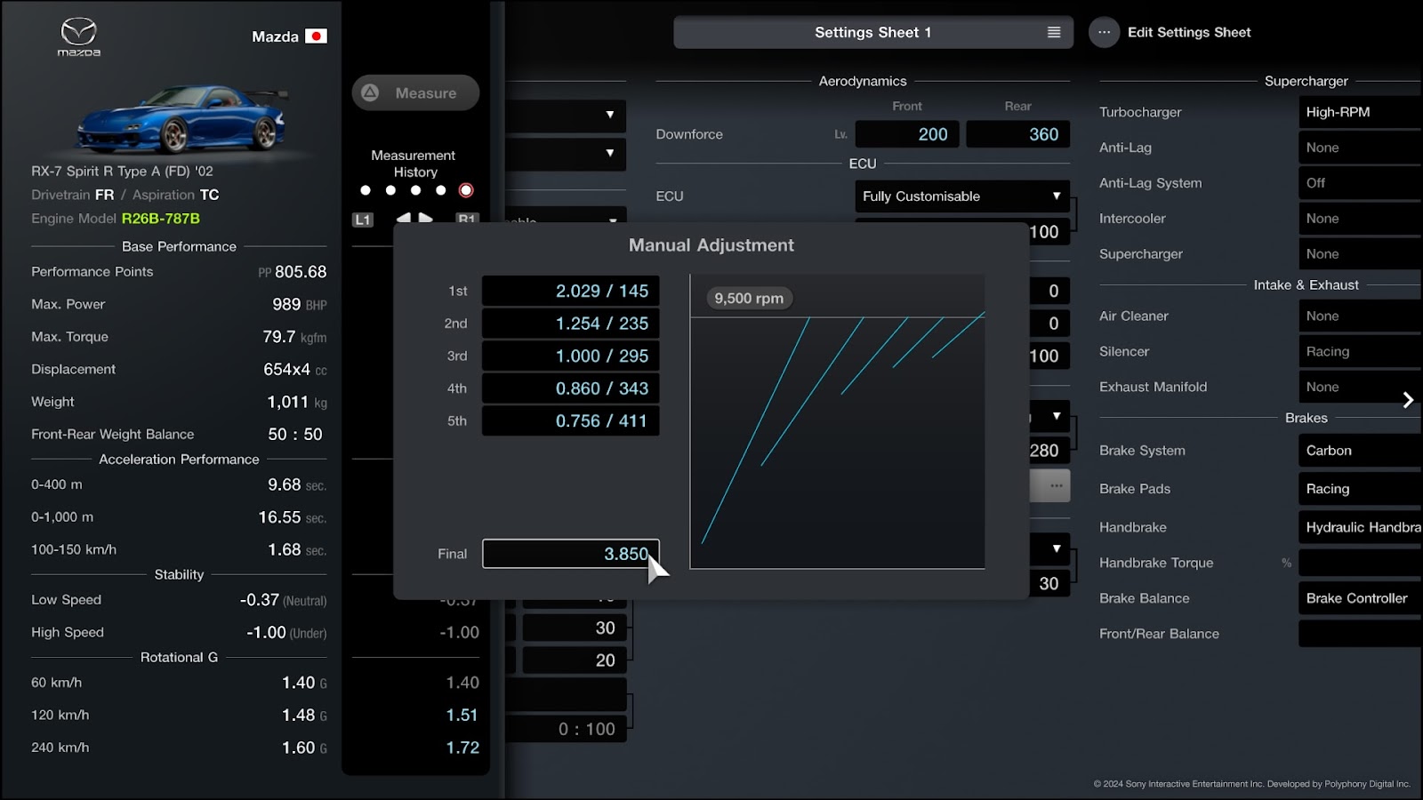Image resolution: width=1423 pixels, height=800 pixels.
Task: Click the Mazda logo icon
Action: coord(78,37)
